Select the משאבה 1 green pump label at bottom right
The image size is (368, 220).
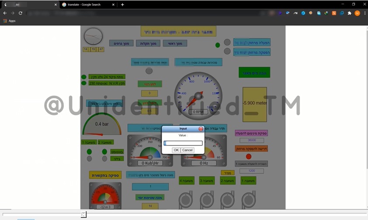[x=248, y=180]
